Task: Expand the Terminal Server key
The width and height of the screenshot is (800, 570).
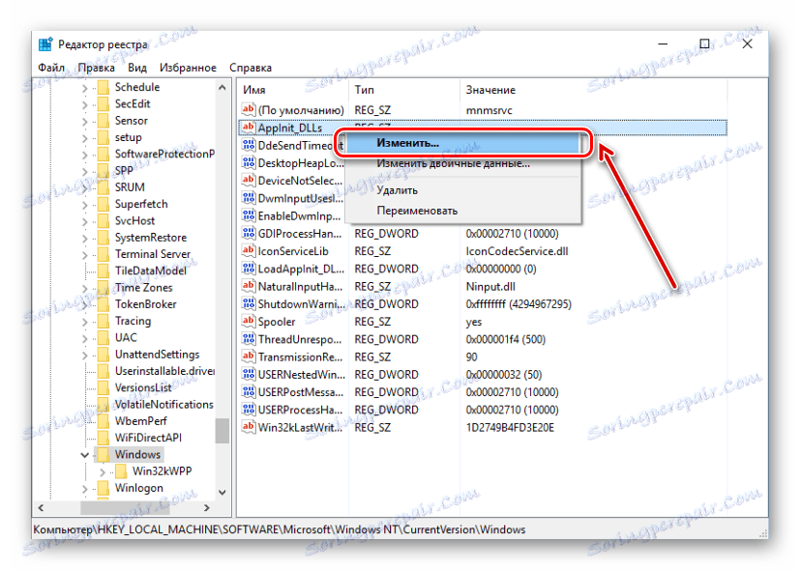Action: (x=85, y=255)
